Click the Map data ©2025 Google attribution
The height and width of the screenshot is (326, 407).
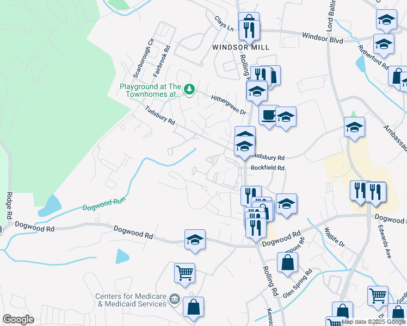coord(373,322)
